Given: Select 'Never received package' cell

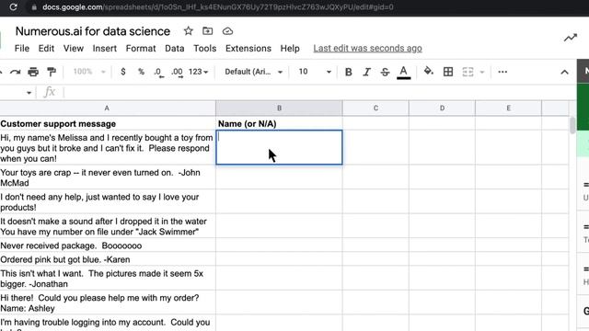Looking at the screenshot, I should pyautogui.click(x=108, y=245).
